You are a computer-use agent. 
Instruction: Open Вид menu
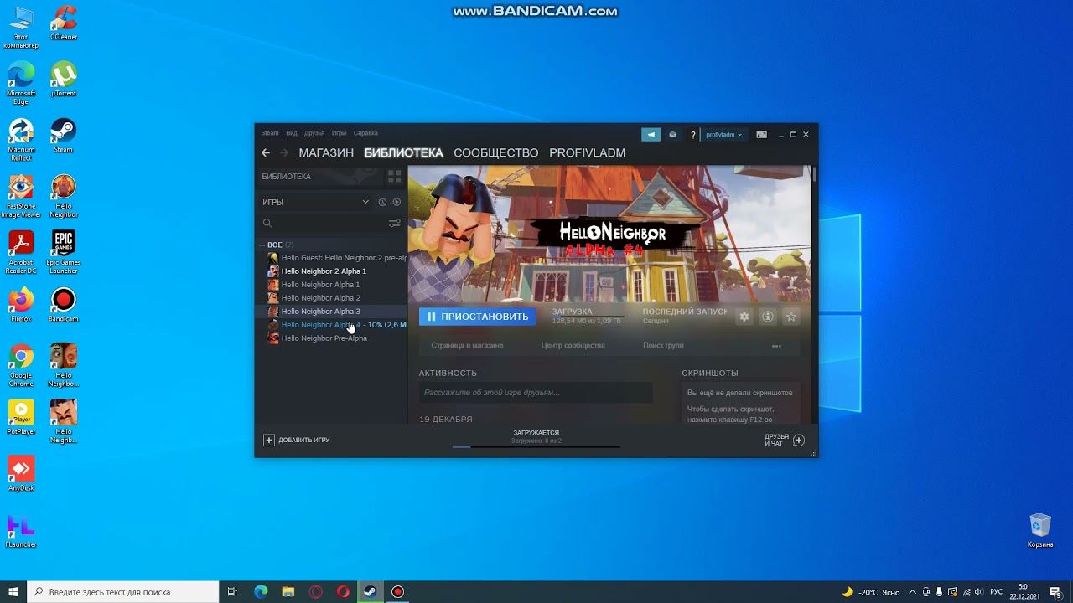[x=292, y=133]
